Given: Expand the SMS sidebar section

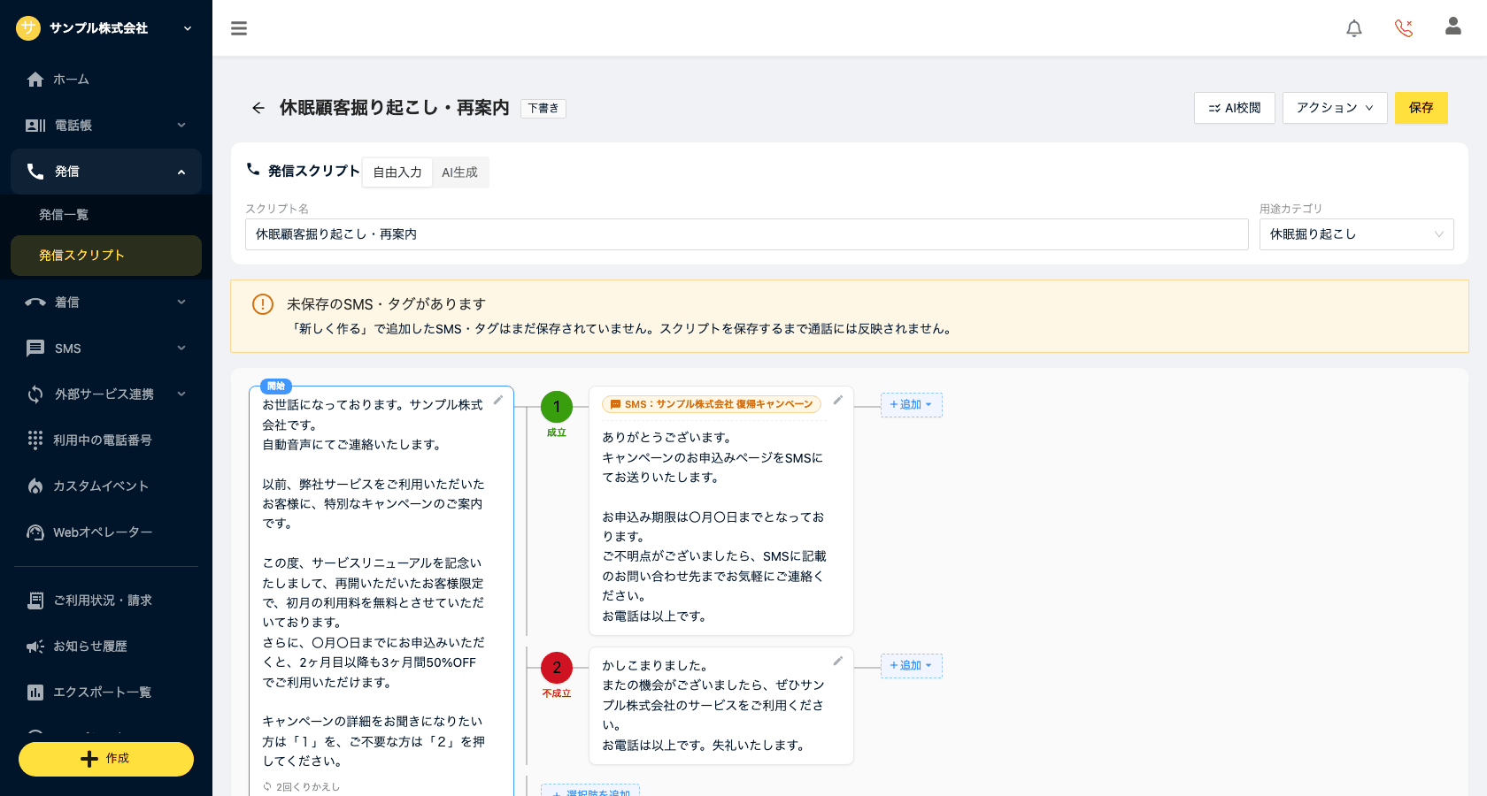Looking at the screenshot, I should [x=181, y=348].
